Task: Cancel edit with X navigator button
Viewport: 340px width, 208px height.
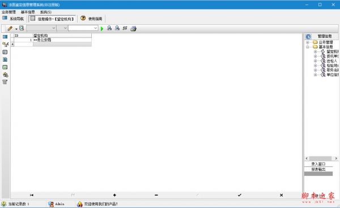Action: 281,195
